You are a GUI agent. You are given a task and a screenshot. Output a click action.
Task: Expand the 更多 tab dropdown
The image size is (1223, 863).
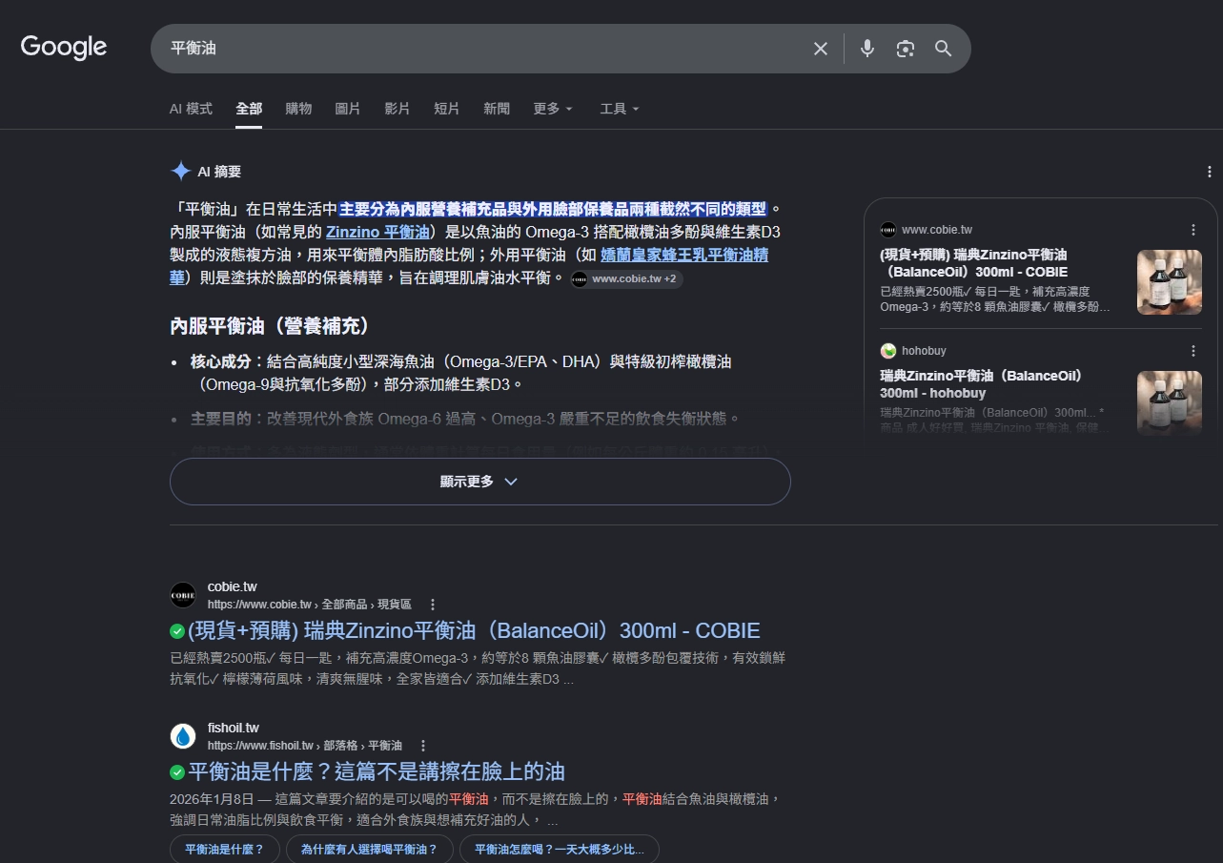pos(553,109)
